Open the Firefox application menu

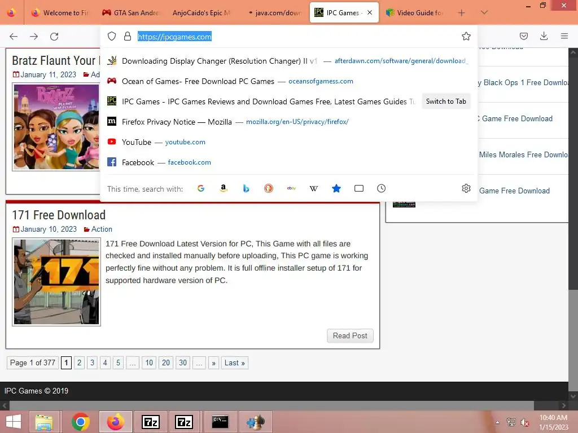(564, 36)
